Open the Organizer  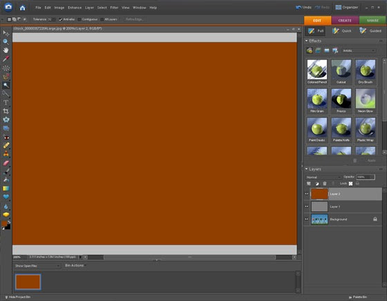(347, 8)
